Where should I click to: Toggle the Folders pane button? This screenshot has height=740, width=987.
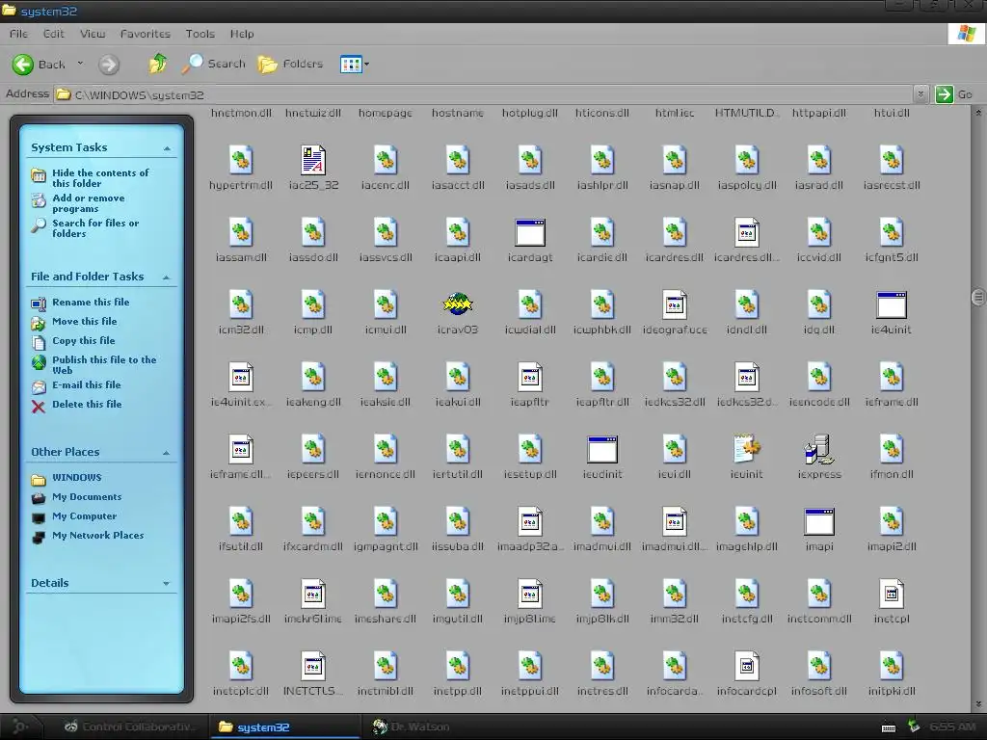291,64
